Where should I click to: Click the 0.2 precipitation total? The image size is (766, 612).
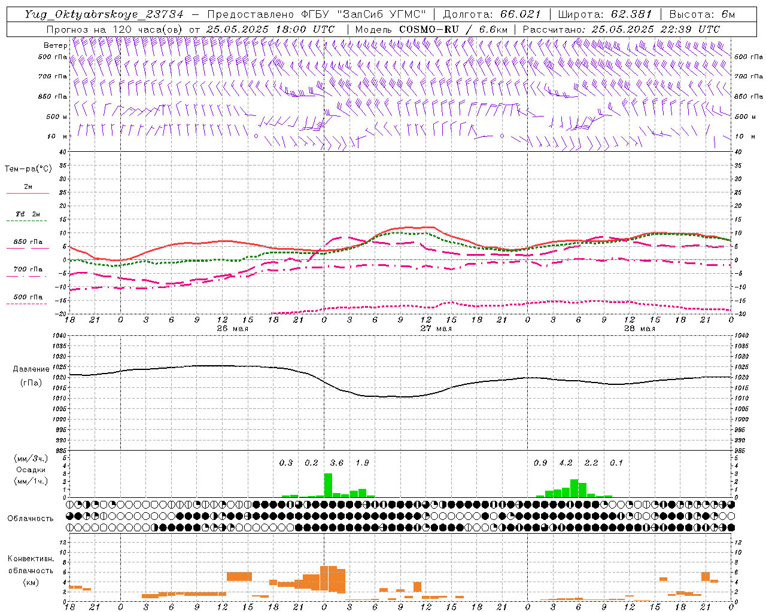(311, 463)
